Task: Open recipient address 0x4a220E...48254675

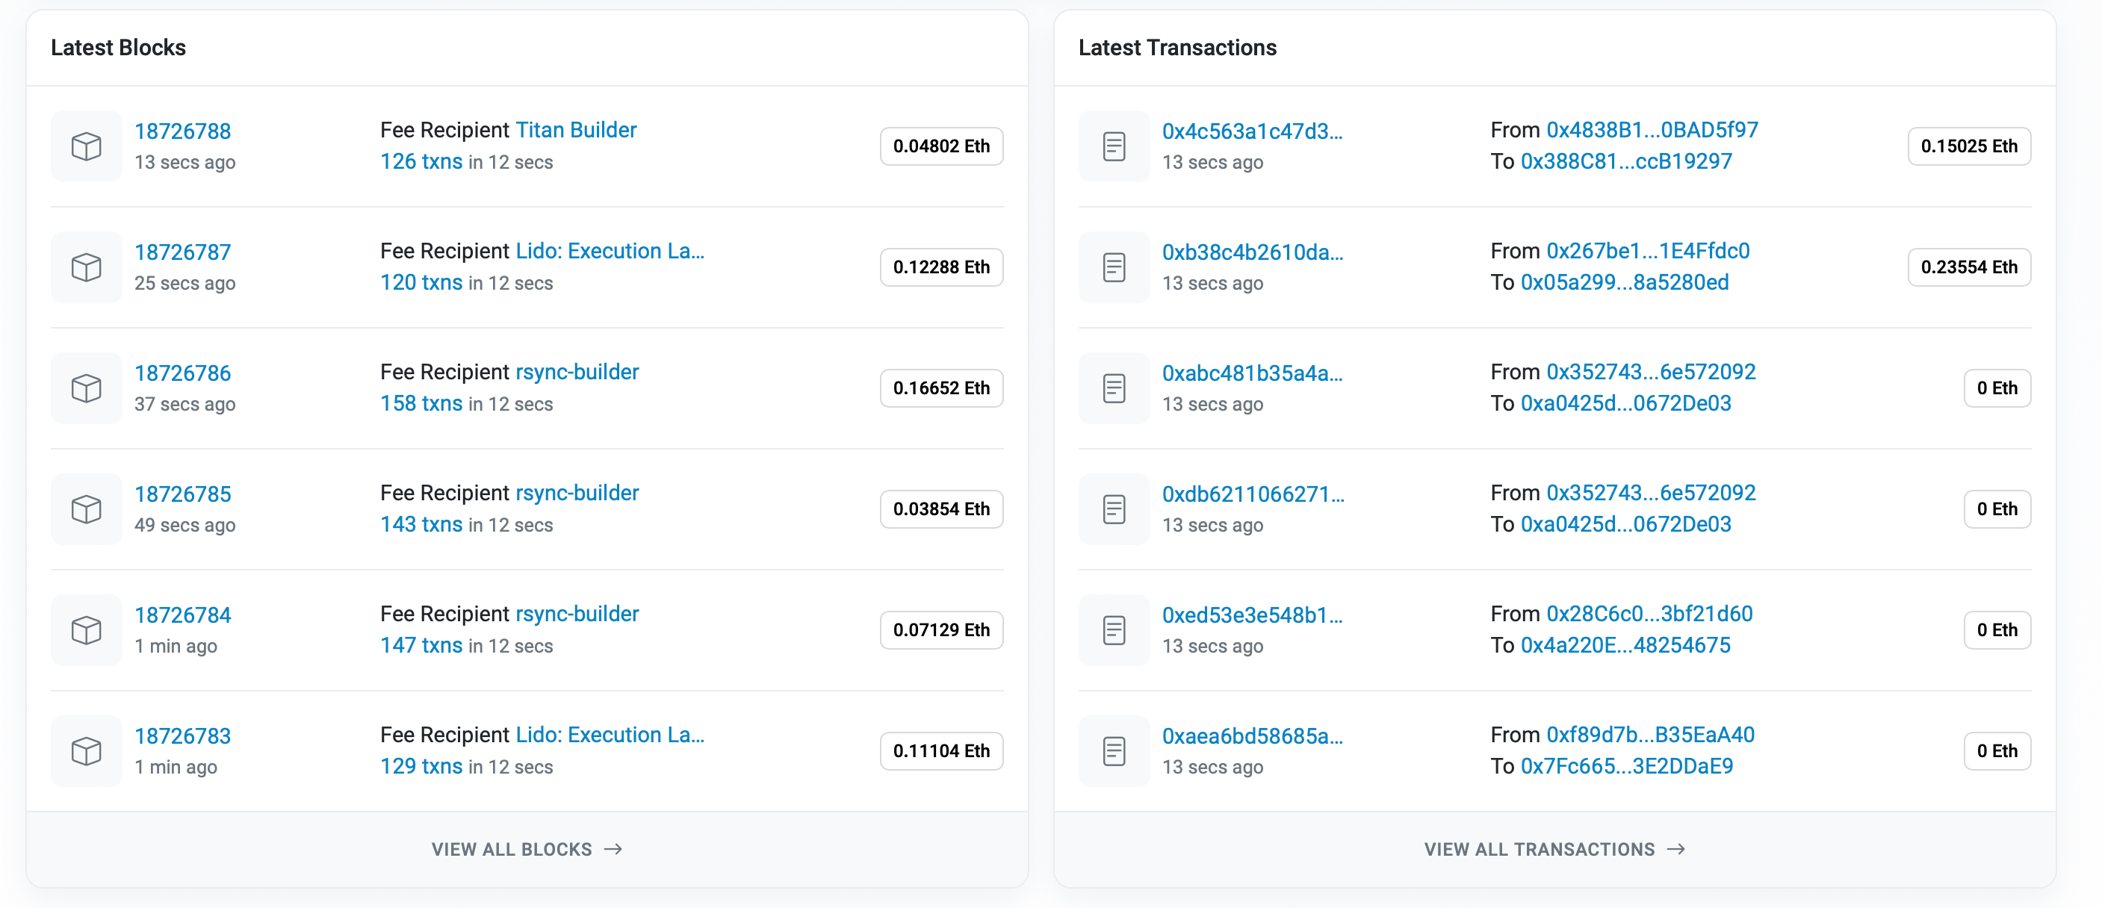Action: click(1625, 644)
